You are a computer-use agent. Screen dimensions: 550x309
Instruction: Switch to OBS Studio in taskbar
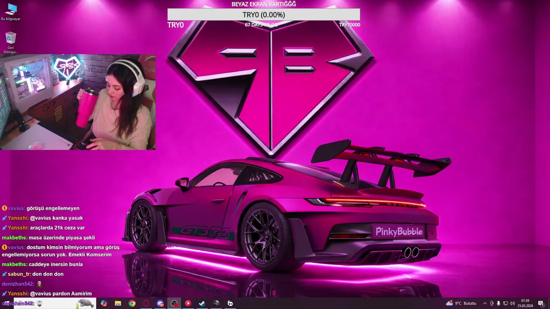click(x=174, y=303)
